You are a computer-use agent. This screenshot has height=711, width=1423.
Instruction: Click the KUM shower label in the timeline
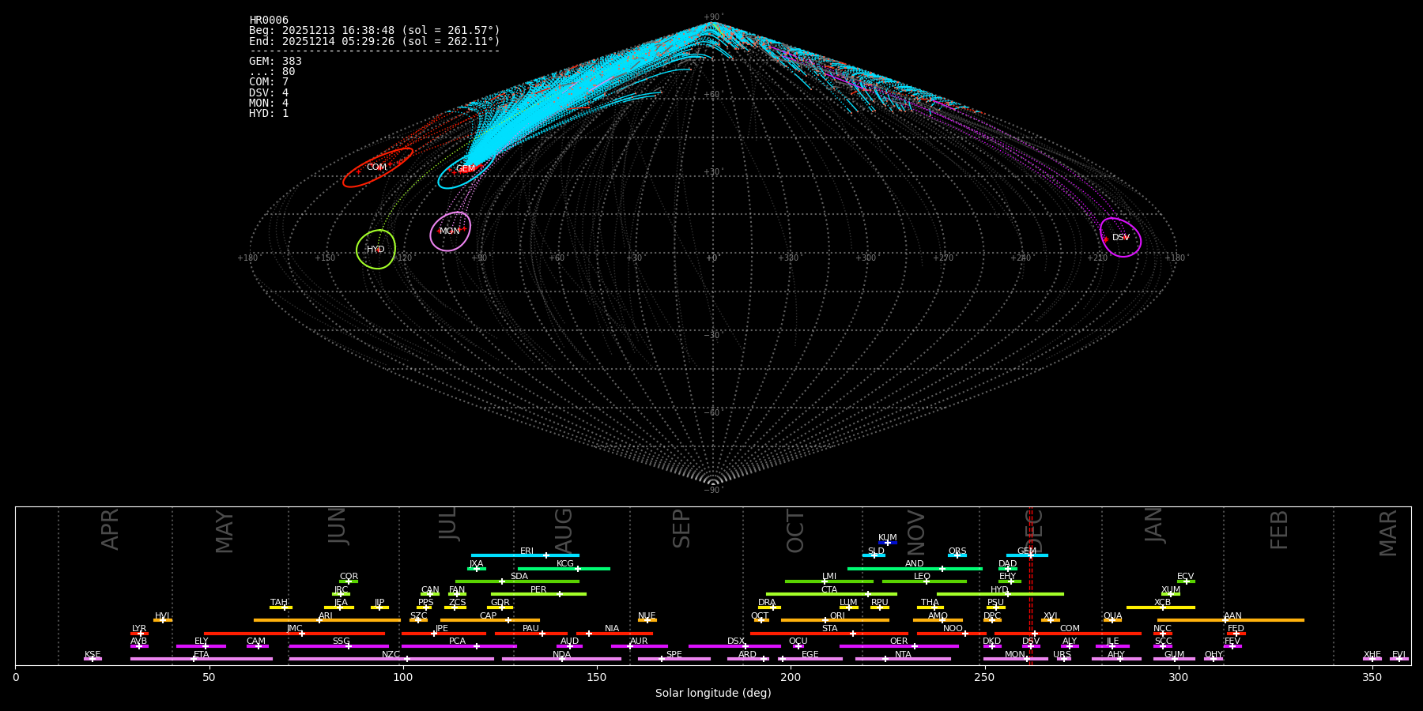point(888,538)
